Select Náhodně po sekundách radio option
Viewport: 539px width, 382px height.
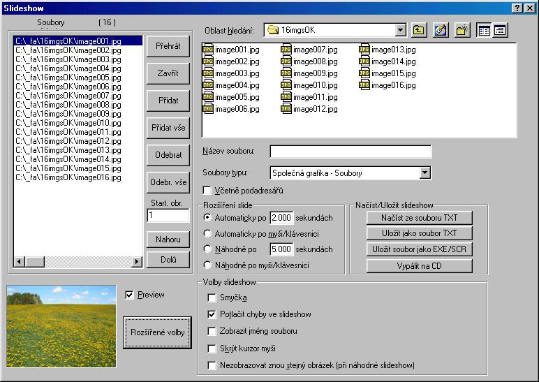[x=207, y=249]
